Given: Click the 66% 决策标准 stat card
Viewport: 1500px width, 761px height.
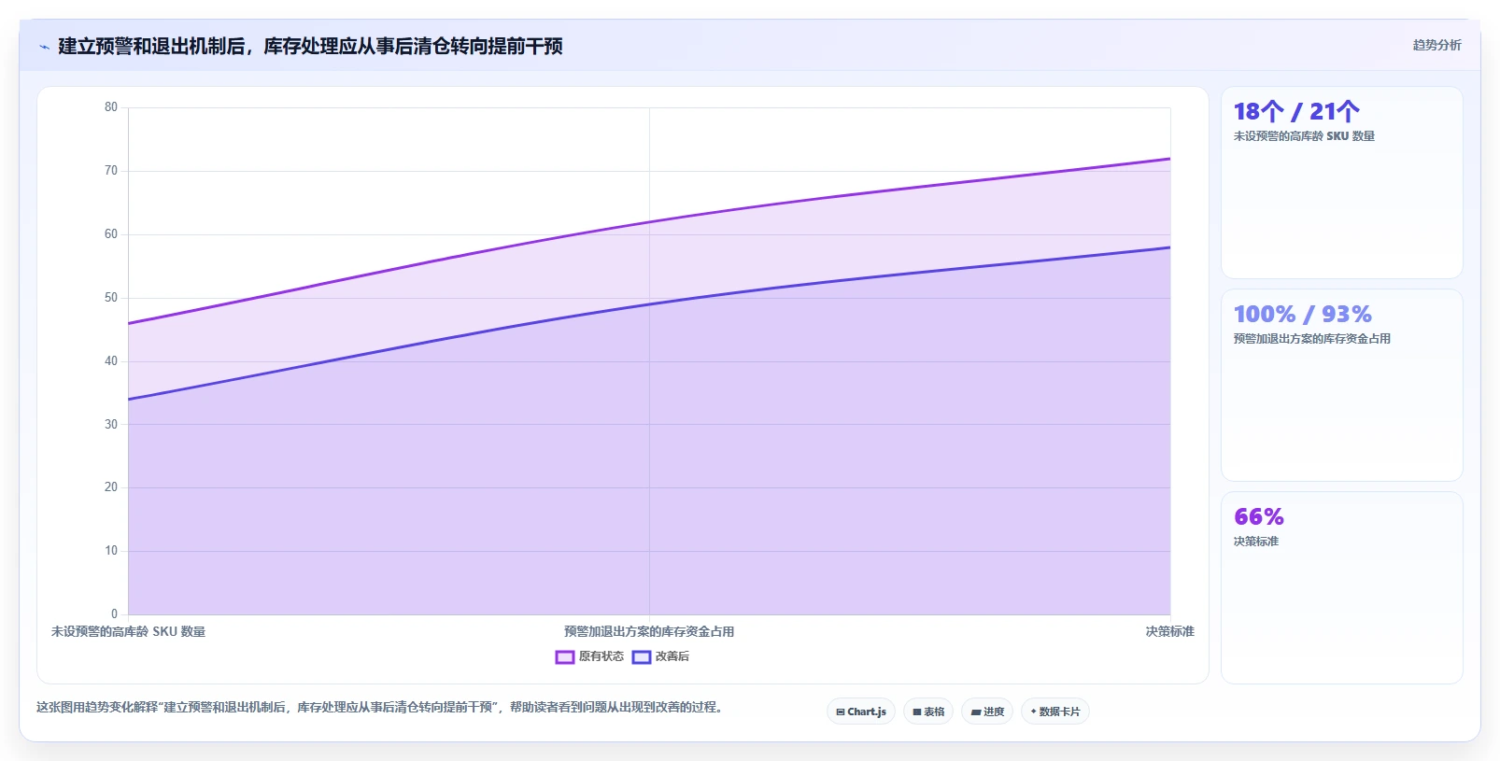Looking at the screenshot, I should [x=1342, y=588].
